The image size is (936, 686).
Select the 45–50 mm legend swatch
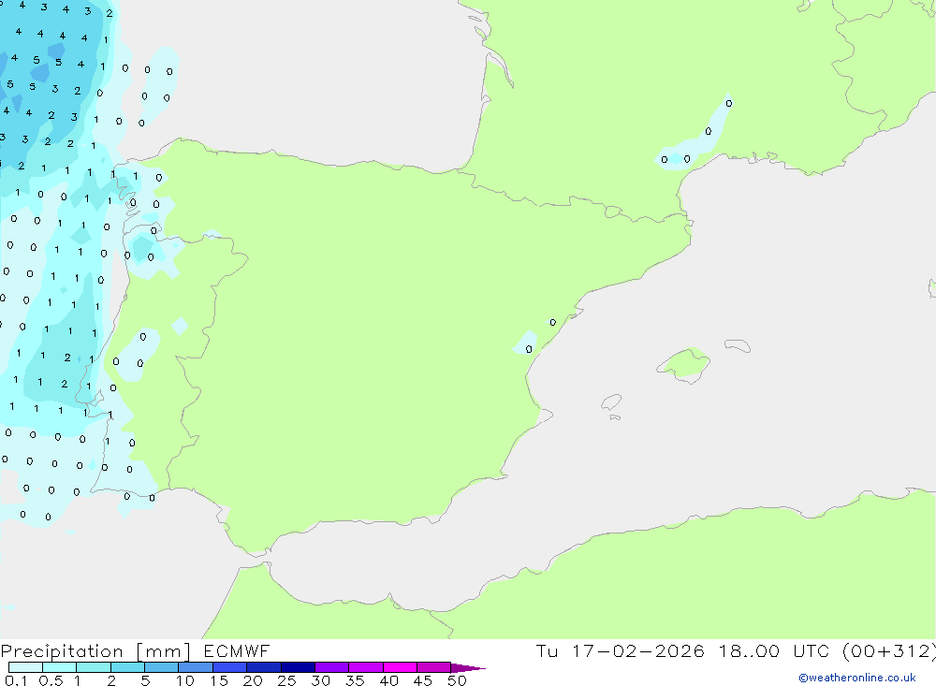click(x=434, y=667)
